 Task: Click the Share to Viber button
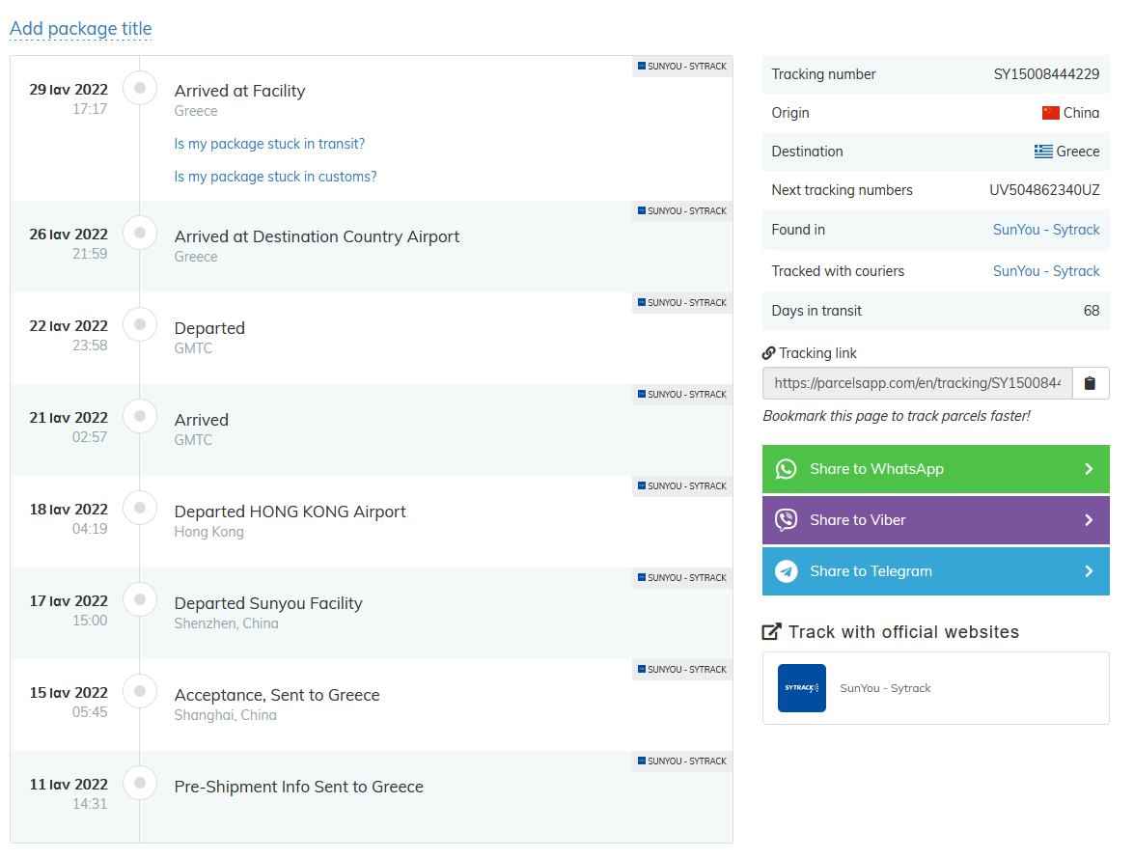pos(936,520)
